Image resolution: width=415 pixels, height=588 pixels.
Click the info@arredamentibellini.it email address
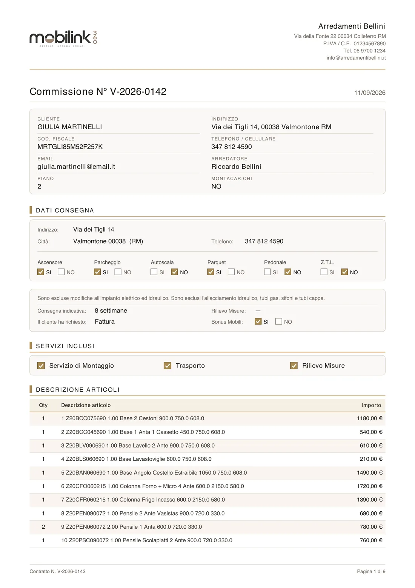coord(356,58)
